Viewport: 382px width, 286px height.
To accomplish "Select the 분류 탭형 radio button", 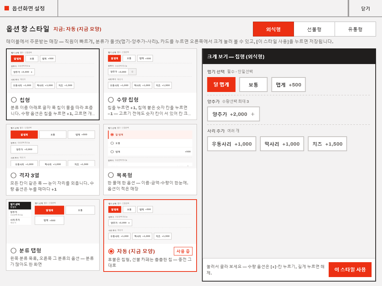I will pos(14,251).
